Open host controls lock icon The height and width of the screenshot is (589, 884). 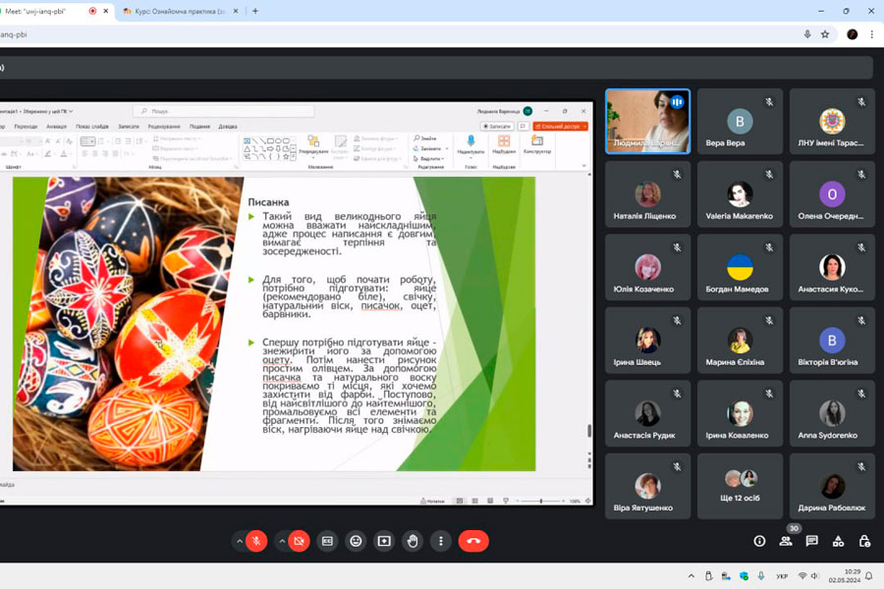(x=864, y=541)
